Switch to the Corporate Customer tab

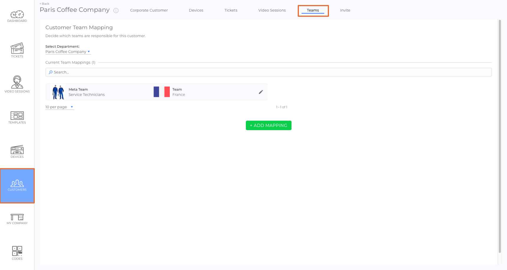coord(149,10)
